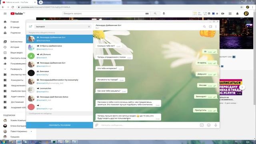The height and width of the screenshot is (144, 256).
Task: Open the YouTube account avatar menu
Action: point(246,14)
